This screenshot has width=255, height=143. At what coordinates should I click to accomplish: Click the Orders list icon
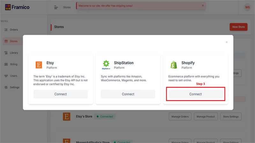pos(6,30)
